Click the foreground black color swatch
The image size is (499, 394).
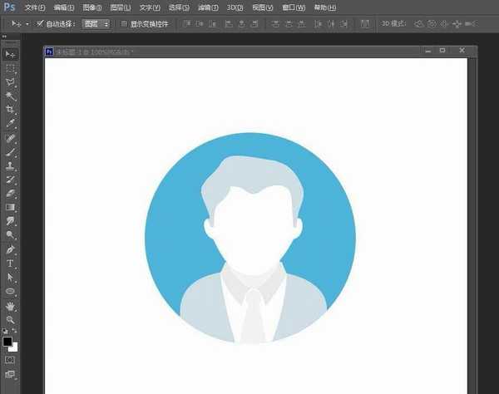click(7, 341)
